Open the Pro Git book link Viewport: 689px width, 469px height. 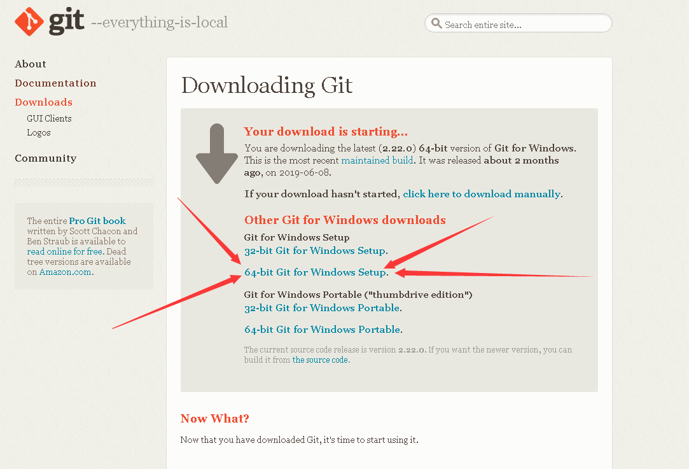tap(97, 221)
